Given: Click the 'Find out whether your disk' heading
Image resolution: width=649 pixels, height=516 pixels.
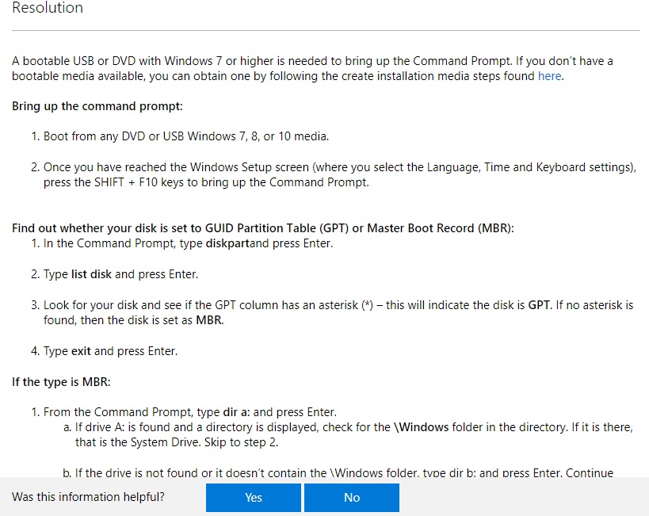Looking at the screenshot, I should [263, 228].
